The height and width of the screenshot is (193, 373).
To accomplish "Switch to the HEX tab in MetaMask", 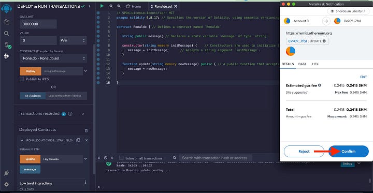I will [315, 64].
